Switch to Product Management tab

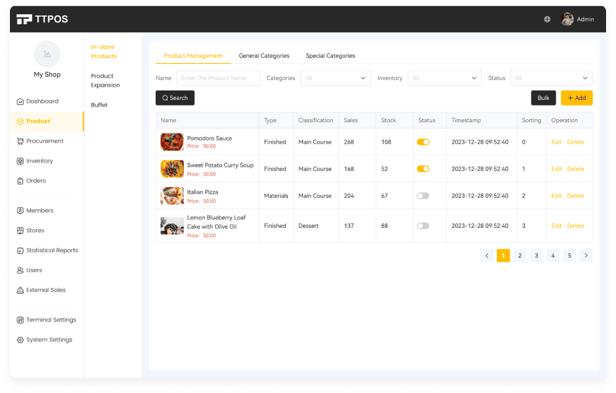pos(193,56)
